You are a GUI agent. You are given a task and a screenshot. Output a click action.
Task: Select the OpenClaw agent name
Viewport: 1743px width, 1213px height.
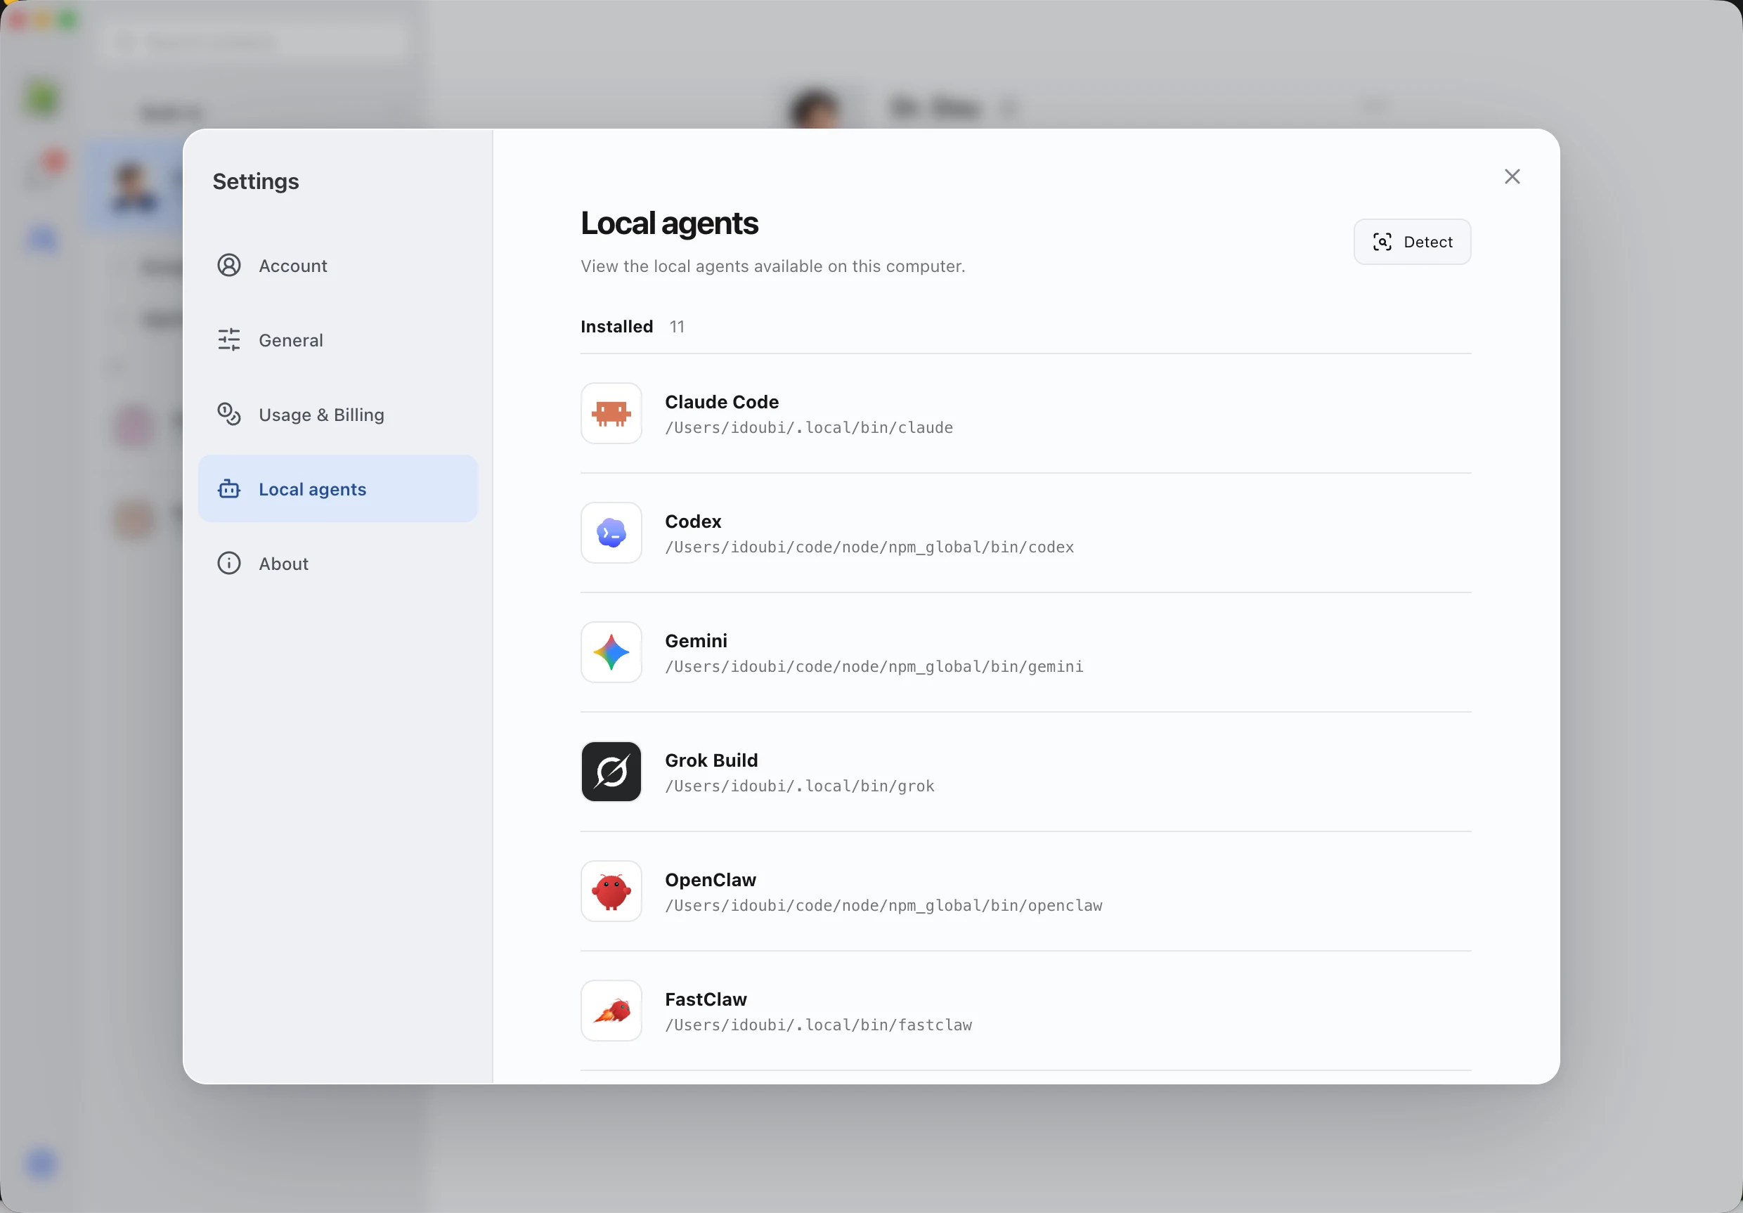tap(711, 880)
